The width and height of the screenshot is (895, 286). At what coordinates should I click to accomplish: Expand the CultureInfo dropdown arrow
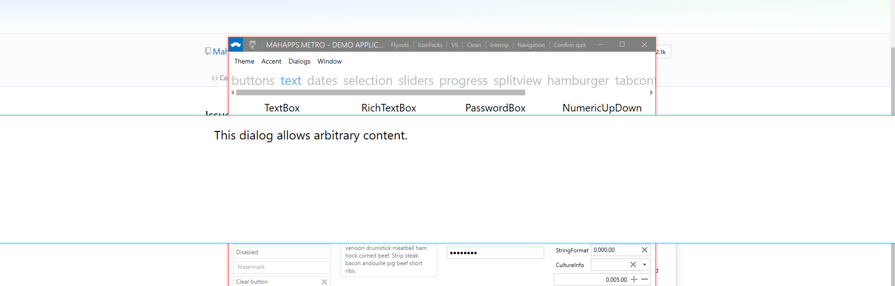(645, 265)
